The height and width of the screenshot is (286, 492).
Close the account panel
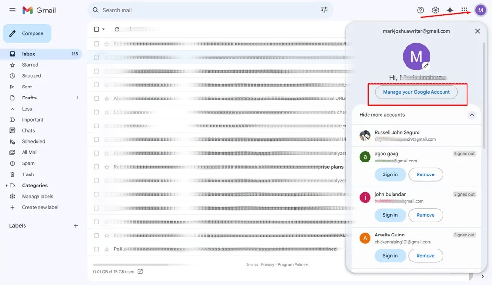click(477, 31)
